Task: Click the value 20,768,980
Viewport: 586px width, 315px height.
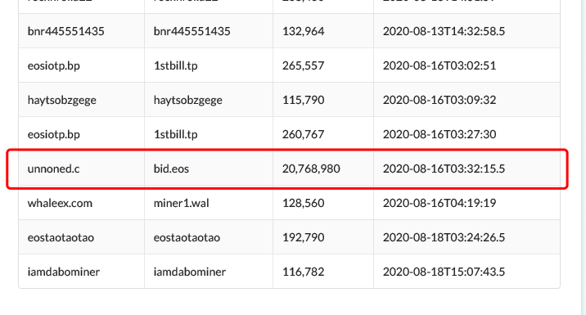Action: (x=311, y=169)
